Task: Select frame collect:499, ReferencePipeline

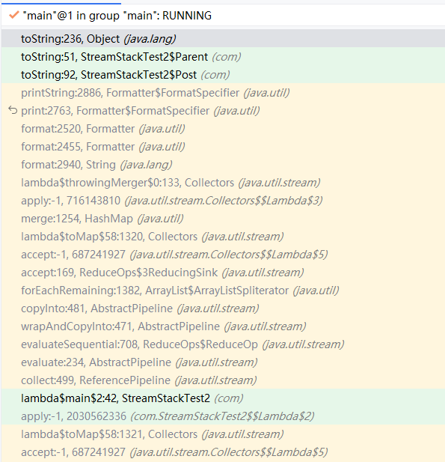Action: tap(223, 380)
